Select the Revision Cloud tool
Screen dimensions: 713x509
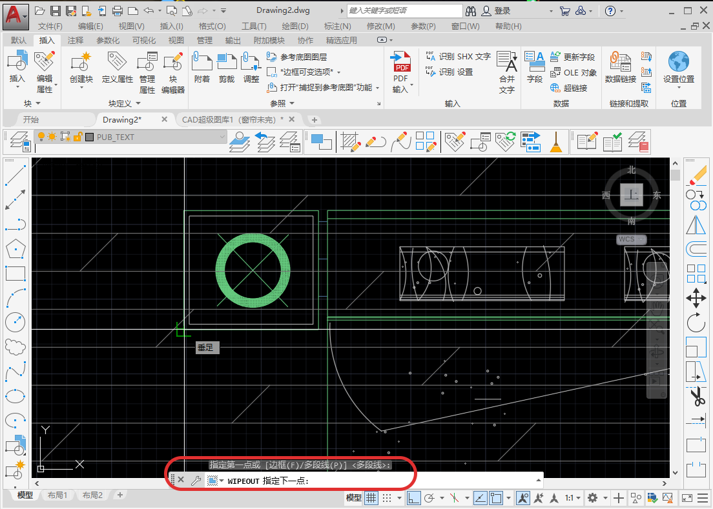point(15,347)
